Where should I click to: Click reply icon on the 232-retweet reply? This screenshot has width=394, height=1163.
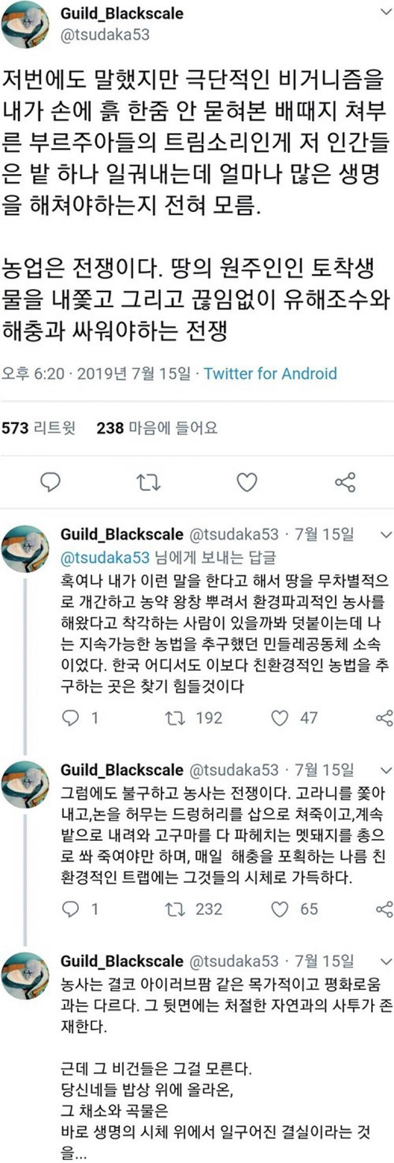pyautogui.click(x=71, y=909)
